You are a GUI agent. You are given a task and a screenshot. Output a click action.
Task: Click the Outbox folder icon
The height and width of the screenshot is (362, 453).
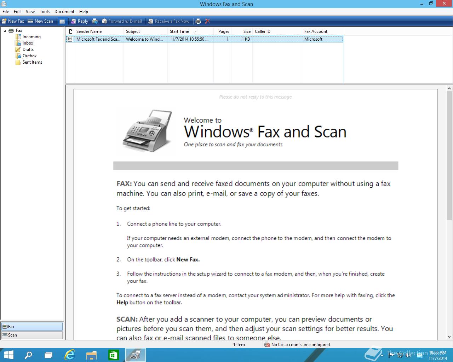(x=18, y=56)
